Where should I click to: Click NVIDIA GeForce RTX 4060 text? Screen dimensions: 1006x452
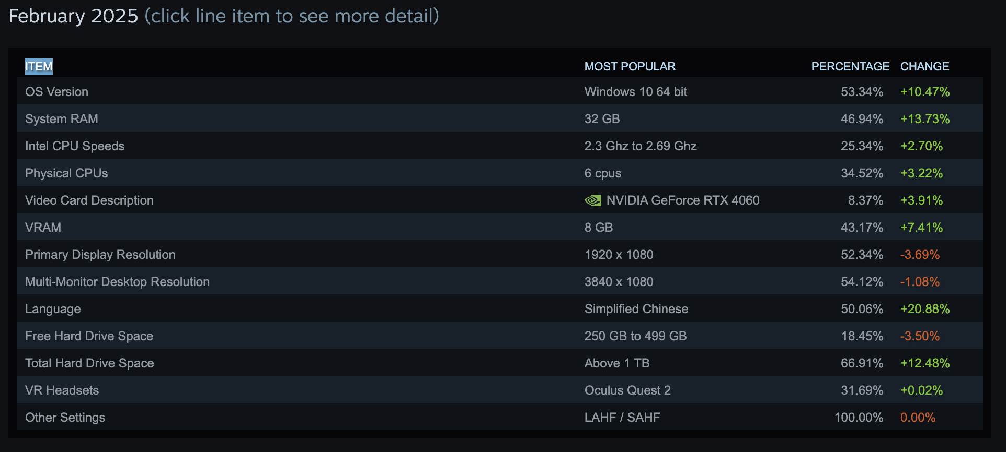coord(683,200)
